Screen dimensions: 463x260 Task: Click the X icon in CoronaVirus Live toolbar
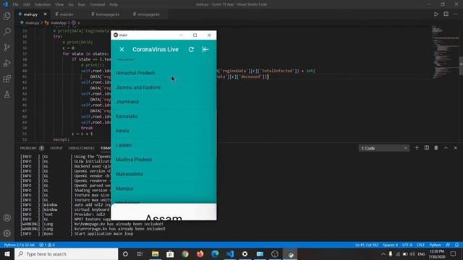tap(122, 50)
